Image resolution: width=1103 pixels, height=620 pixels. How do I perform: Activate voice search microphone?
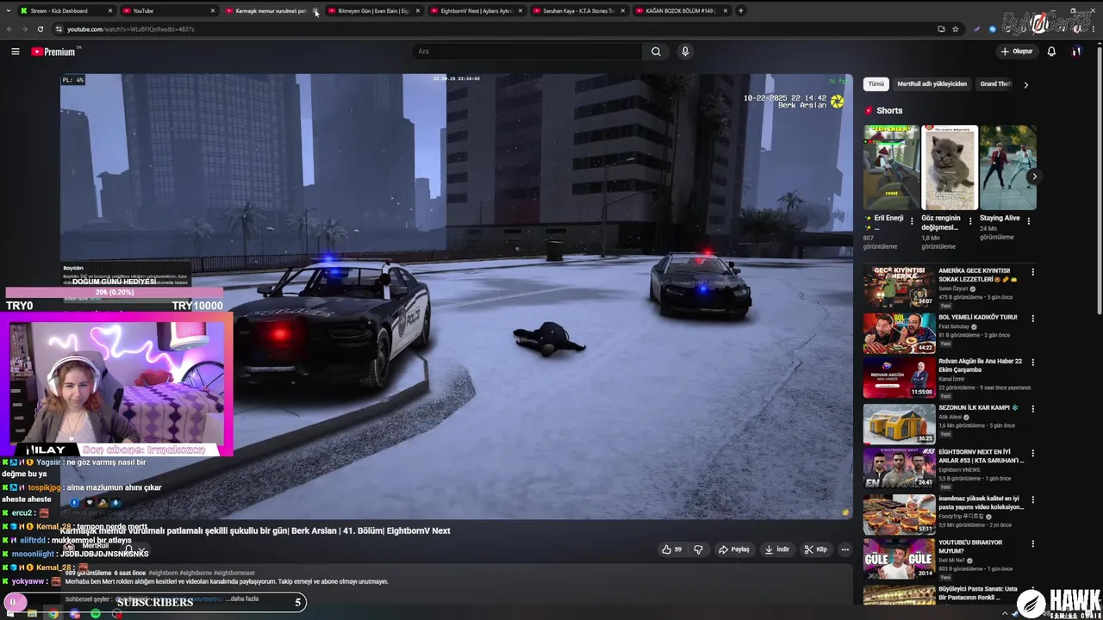point(685,52)
